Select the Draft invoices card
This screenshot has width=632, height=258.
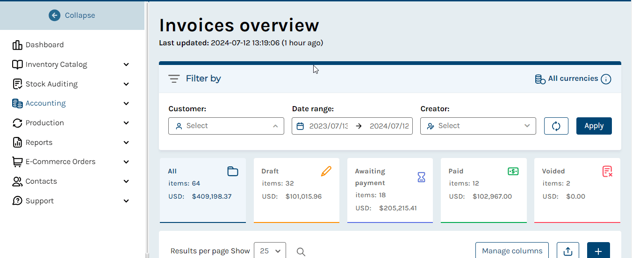pyautogui.click(x=296, y=190)
